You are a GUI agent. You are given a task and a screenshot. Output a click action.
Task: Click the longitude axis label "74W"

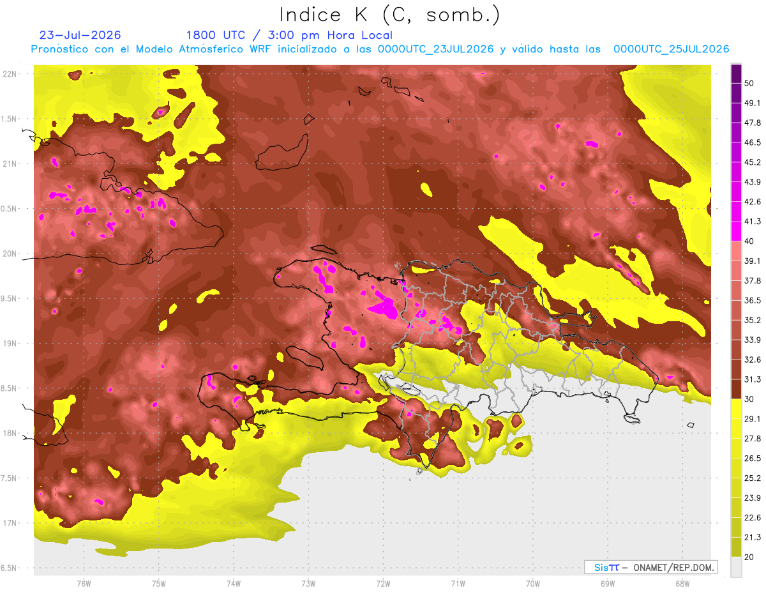[233, 584]
